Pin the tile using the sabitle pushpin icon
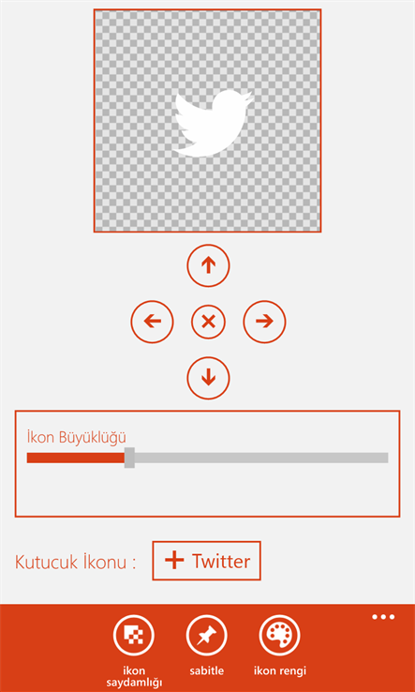This screenshot has width=415, height=692. click(x=207, y=636)
